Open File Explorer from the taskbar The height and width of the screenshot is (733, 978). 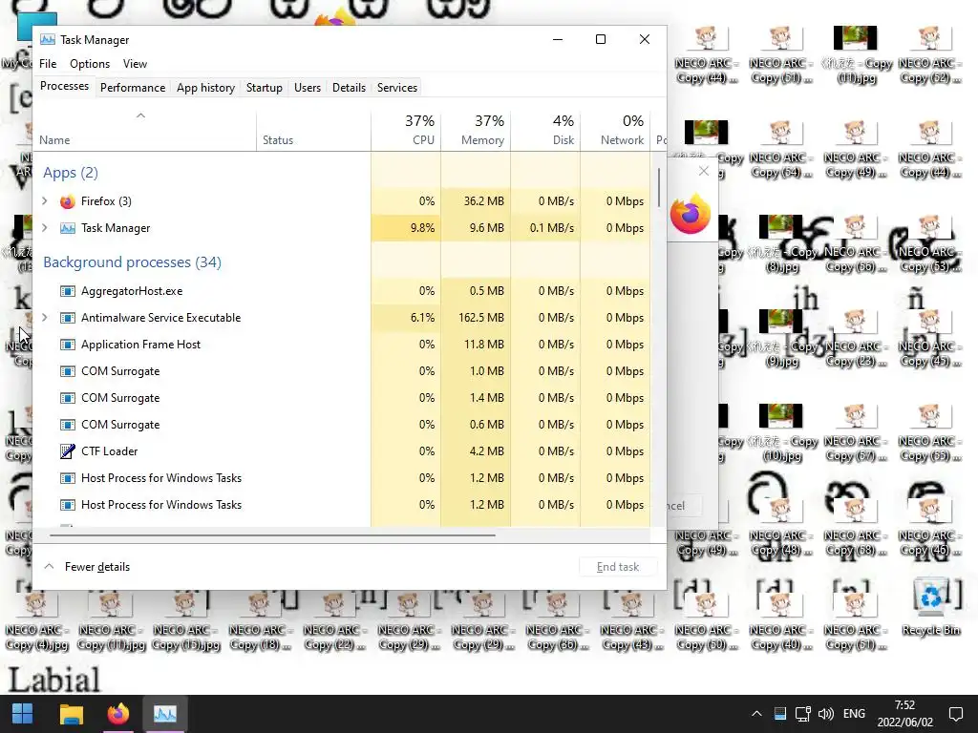[x=71, y=714]
